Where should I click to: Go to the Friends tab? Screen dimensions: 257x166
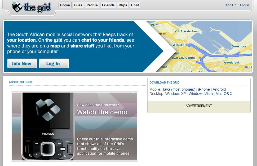click(x=108, y=5)
